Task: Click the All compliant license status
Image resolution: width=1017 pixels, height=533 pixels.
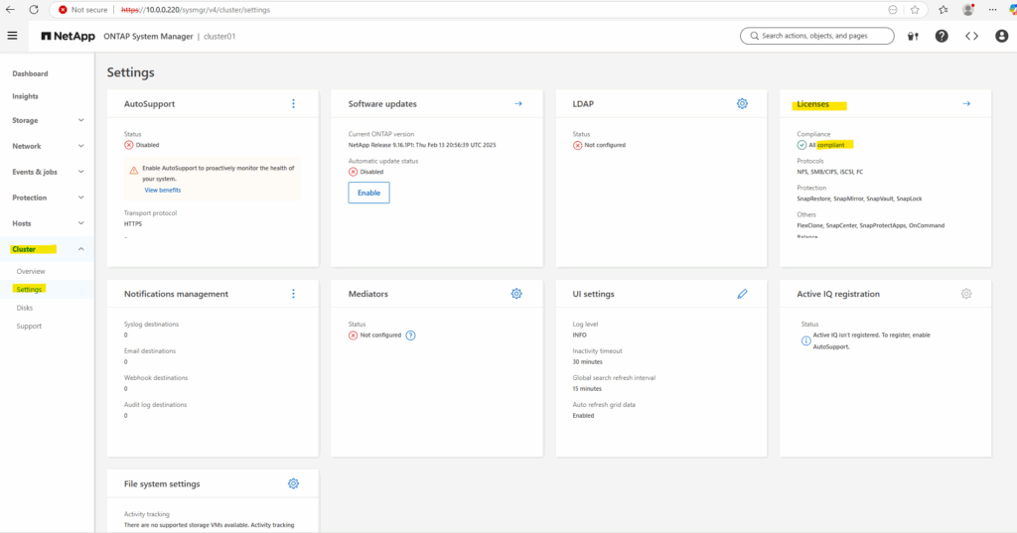Action: (x=821, y=145)
